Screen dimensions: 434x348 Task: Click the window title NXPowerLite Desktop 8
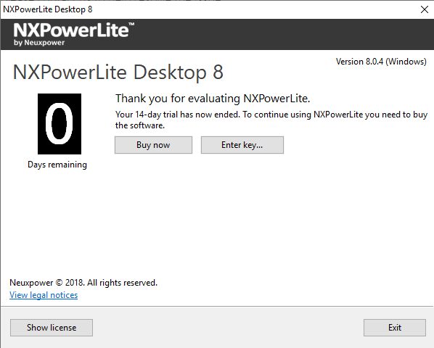click(48, 9)
